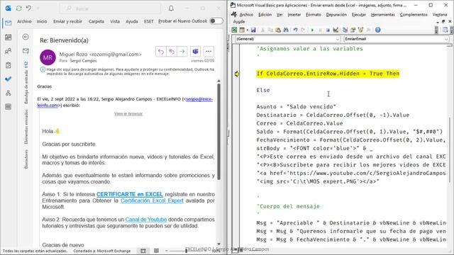Save the VBA project with floppy icon
454x255 pixels.
pos(253,30)
